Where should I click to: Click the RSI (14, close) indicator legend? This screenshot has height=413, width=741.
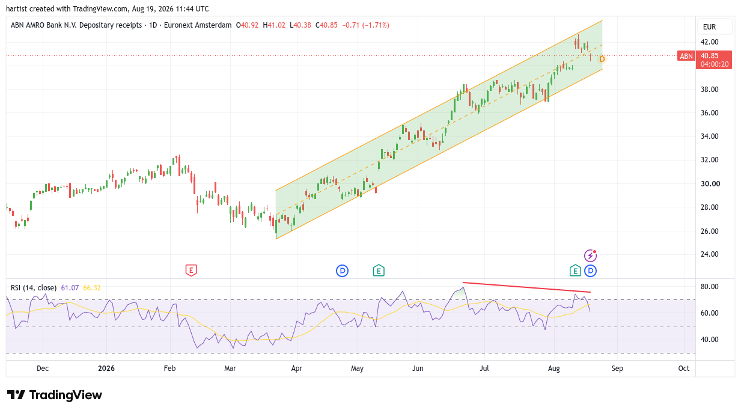[x=34, y=288]
